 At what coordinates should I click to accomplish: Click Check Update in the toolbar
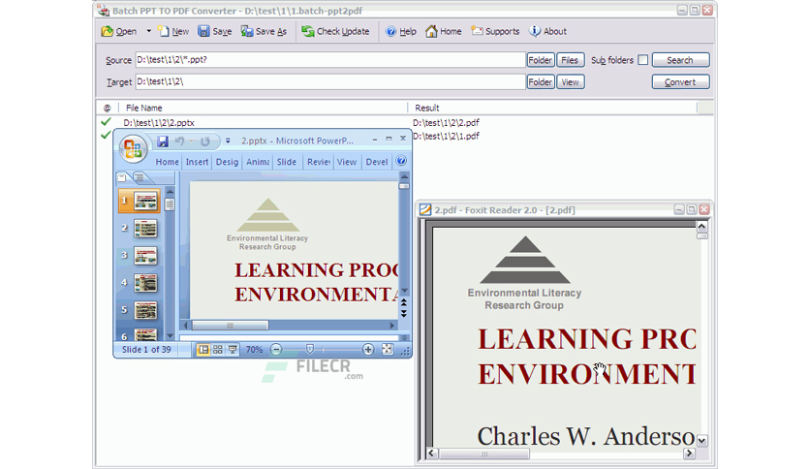335,32
